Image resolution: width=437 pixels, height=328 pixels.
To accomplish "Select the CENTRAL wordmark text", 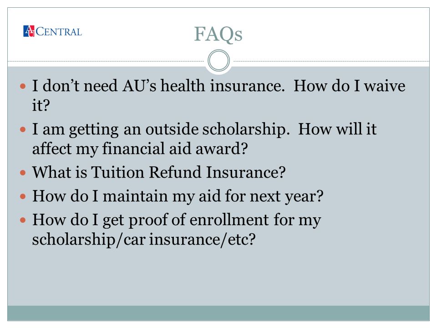I will (59, 32).
